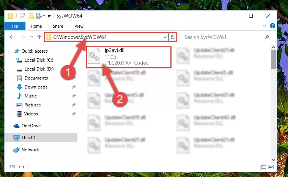Switch to Large icons view layout icon

[x=271, y=167]
